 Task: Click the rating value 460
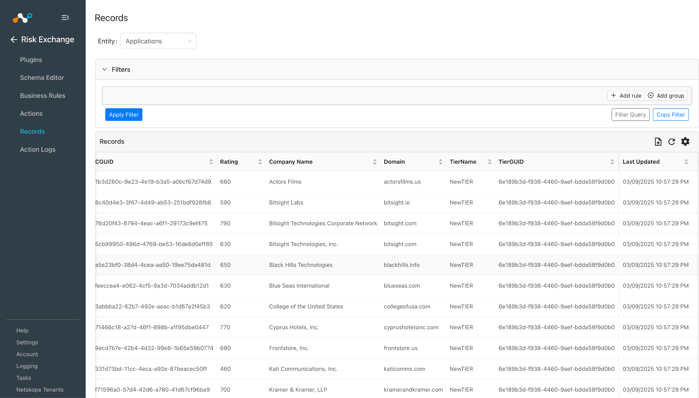pos(225,369)
